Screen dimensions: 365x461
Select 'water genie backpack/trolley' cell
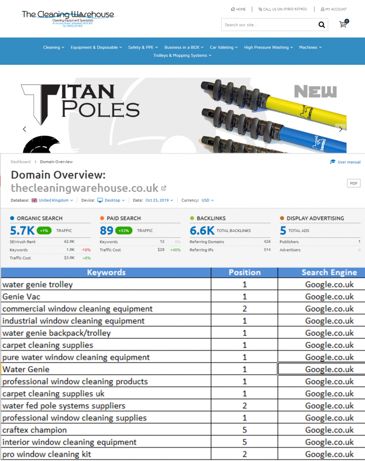click(x=106, y=333)
